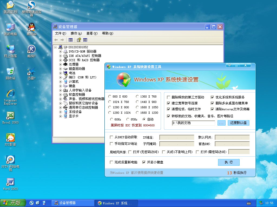Select the 系统设备 tree item
The width and height of the screenshot is (277, 207).
tap(75, 112)
